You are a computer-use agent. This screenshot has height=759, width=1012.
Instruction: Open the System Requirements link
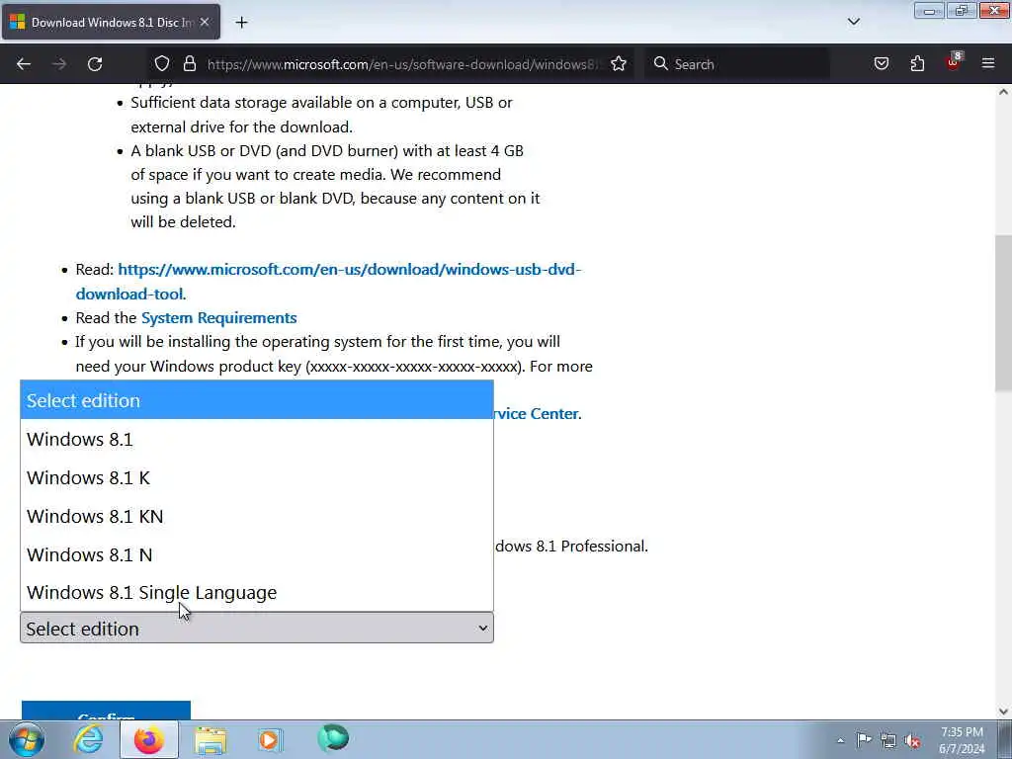click(218, 317)
